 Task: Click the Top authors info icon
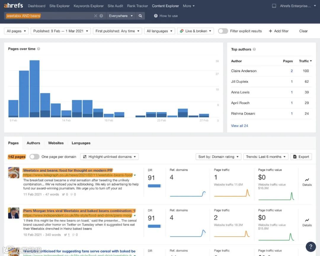pos(254,49)
